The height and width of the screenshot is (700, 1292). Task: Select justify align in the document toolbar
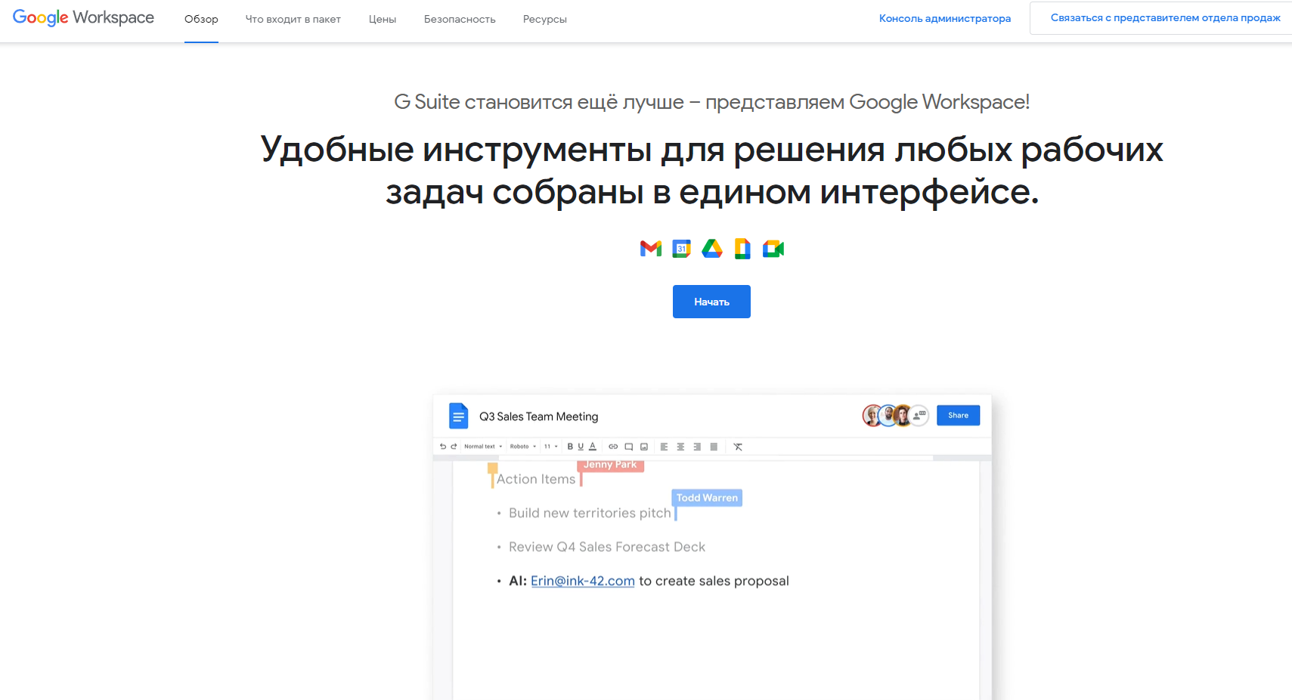(x=714, y=447)
